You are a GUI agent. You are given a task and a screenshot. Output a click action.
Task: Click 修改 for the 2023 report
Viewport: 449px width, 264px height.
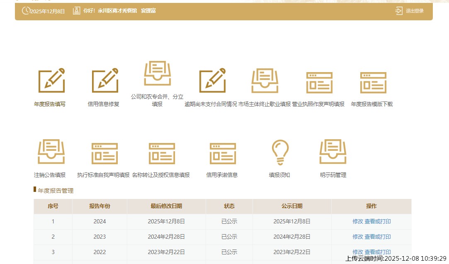(357, 237)
